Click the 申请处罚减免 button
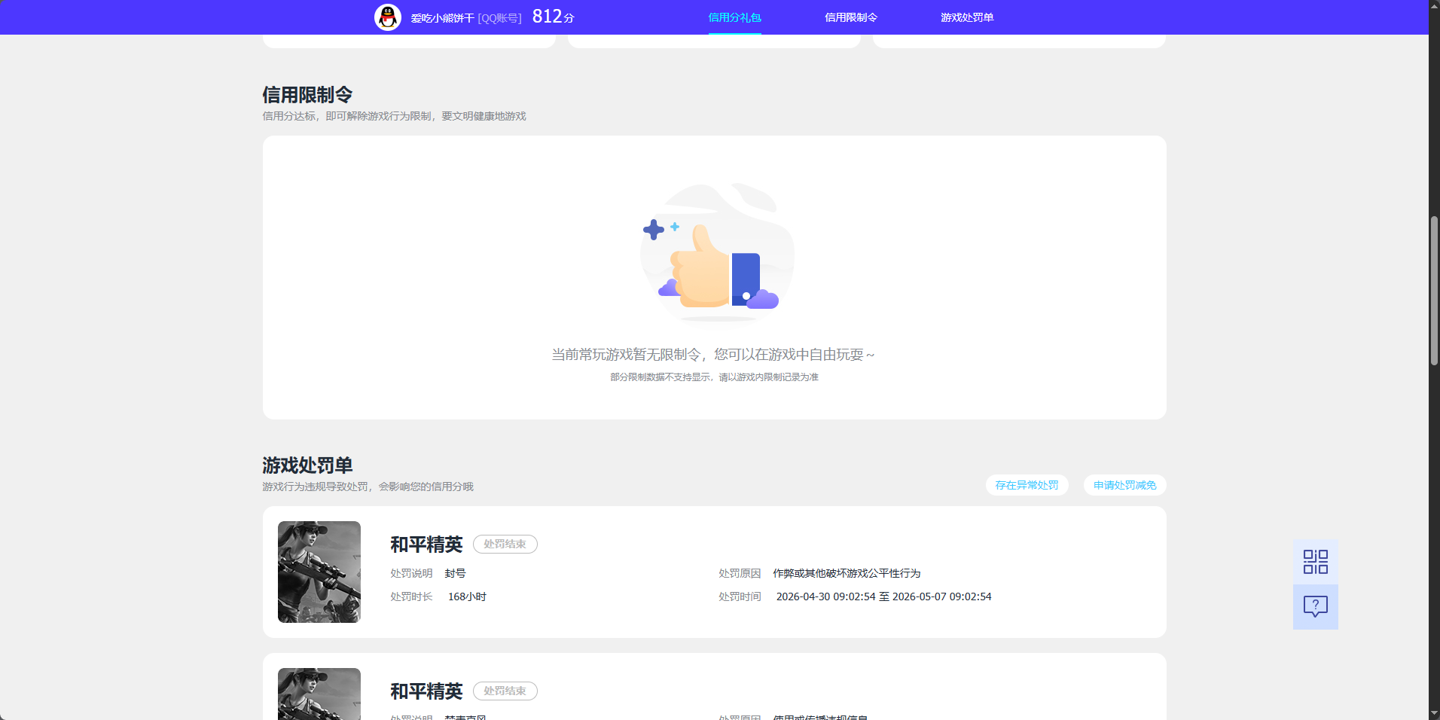This screenshot has height=720, width=1440. [1124, 485]
